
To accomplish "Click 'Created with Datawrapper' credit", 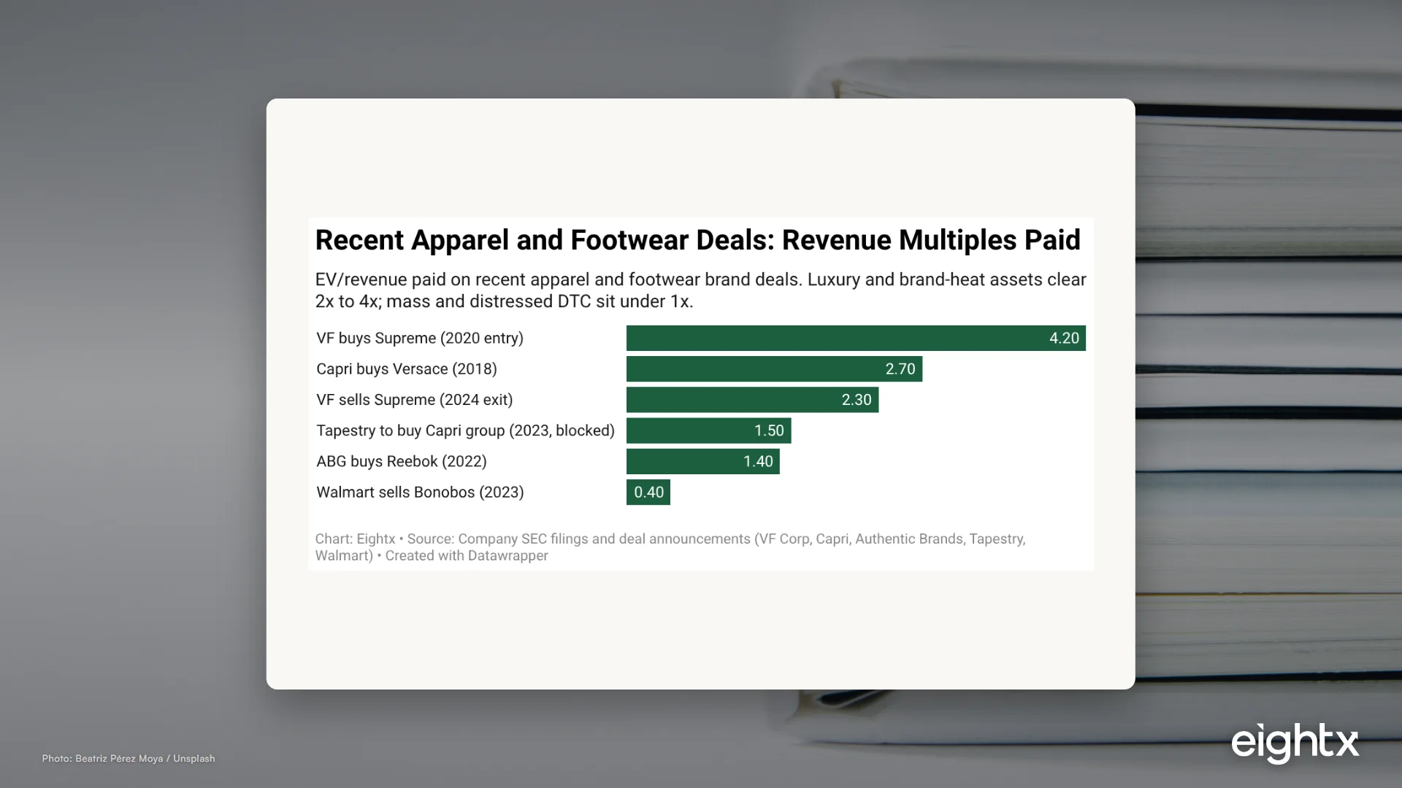I will (467, 556).
